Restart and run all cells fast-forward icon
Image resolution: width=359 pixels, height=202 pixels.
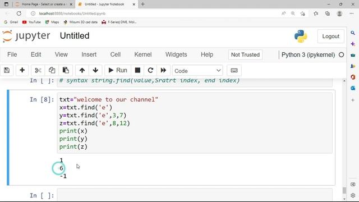pyautogui.click(x=163, y=70)
